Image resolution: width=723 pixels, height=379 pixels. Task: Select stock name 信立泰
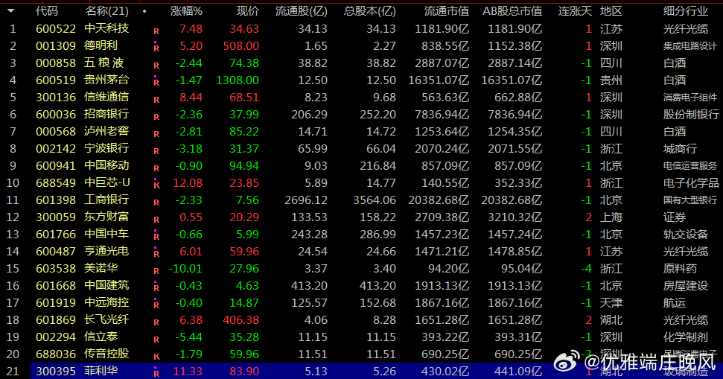click(101, 337)
